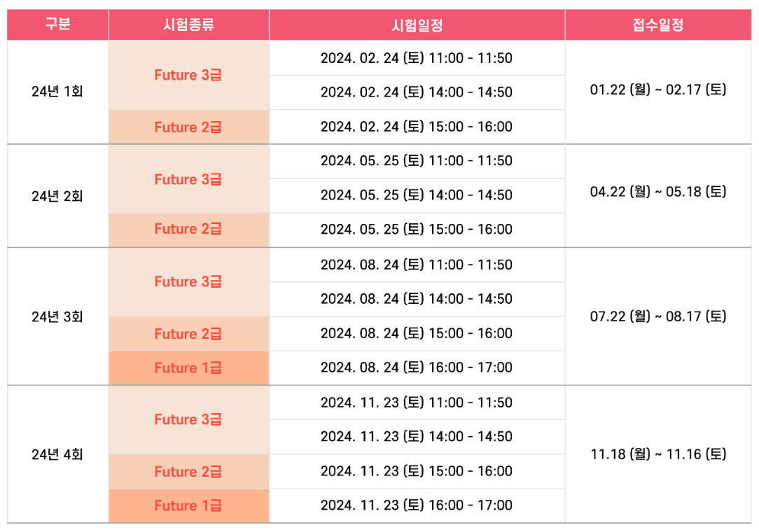This screenshot has width=759, height=532.
Task: Click the 구분 column header
Action: tap(57, 25)
